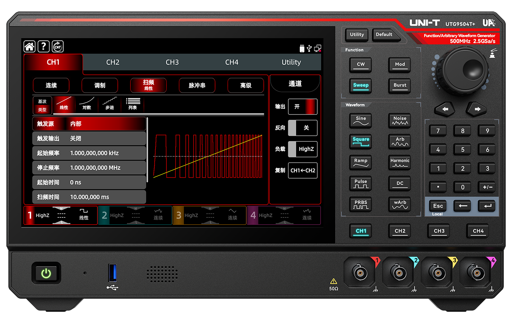Toggle the Burst function key
This screenshot has width=515, height=321.
400,86
